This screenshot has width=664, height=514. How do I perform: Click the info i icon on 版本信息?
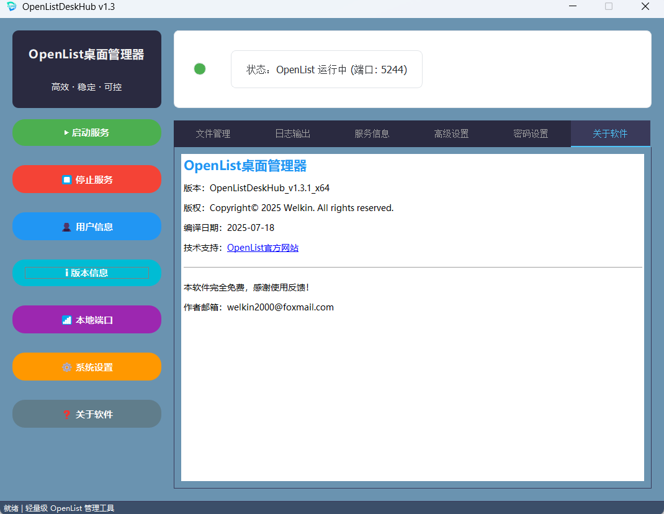tap(67, 273)
